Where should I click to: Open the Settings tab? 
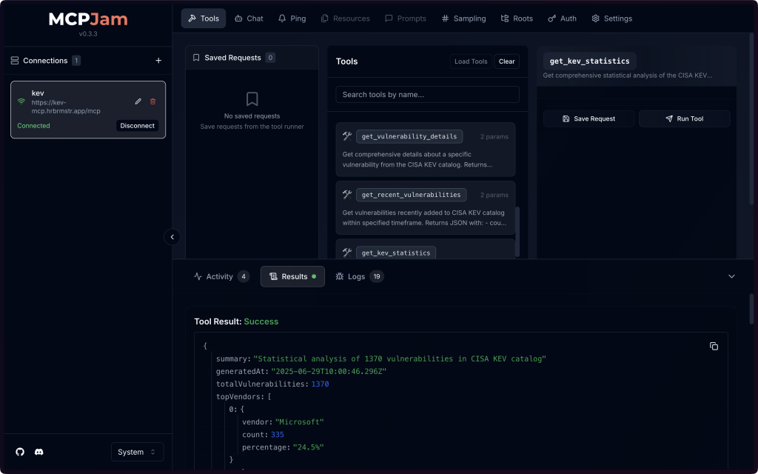[611, 19]
